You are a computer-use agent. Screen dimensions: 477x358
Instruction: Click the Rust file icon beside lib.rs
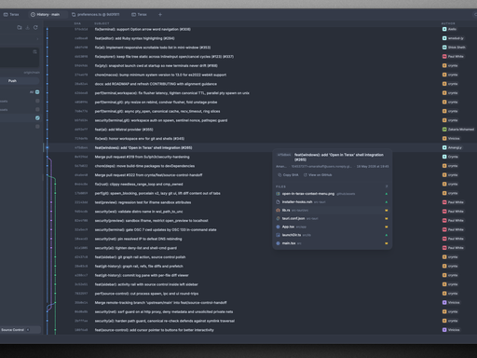tap(278, 211)
